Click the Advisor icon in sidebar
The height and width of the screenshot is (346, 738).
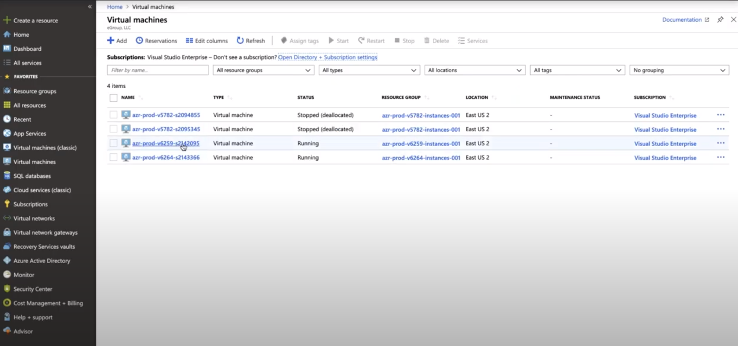click(7, 331)
